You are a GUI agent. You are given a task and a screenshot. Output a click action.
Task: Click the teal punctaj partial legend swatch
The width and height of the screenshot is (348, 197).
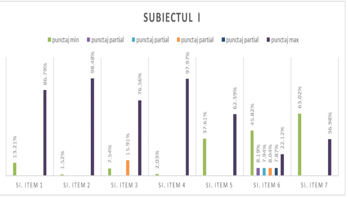(133, 40)
